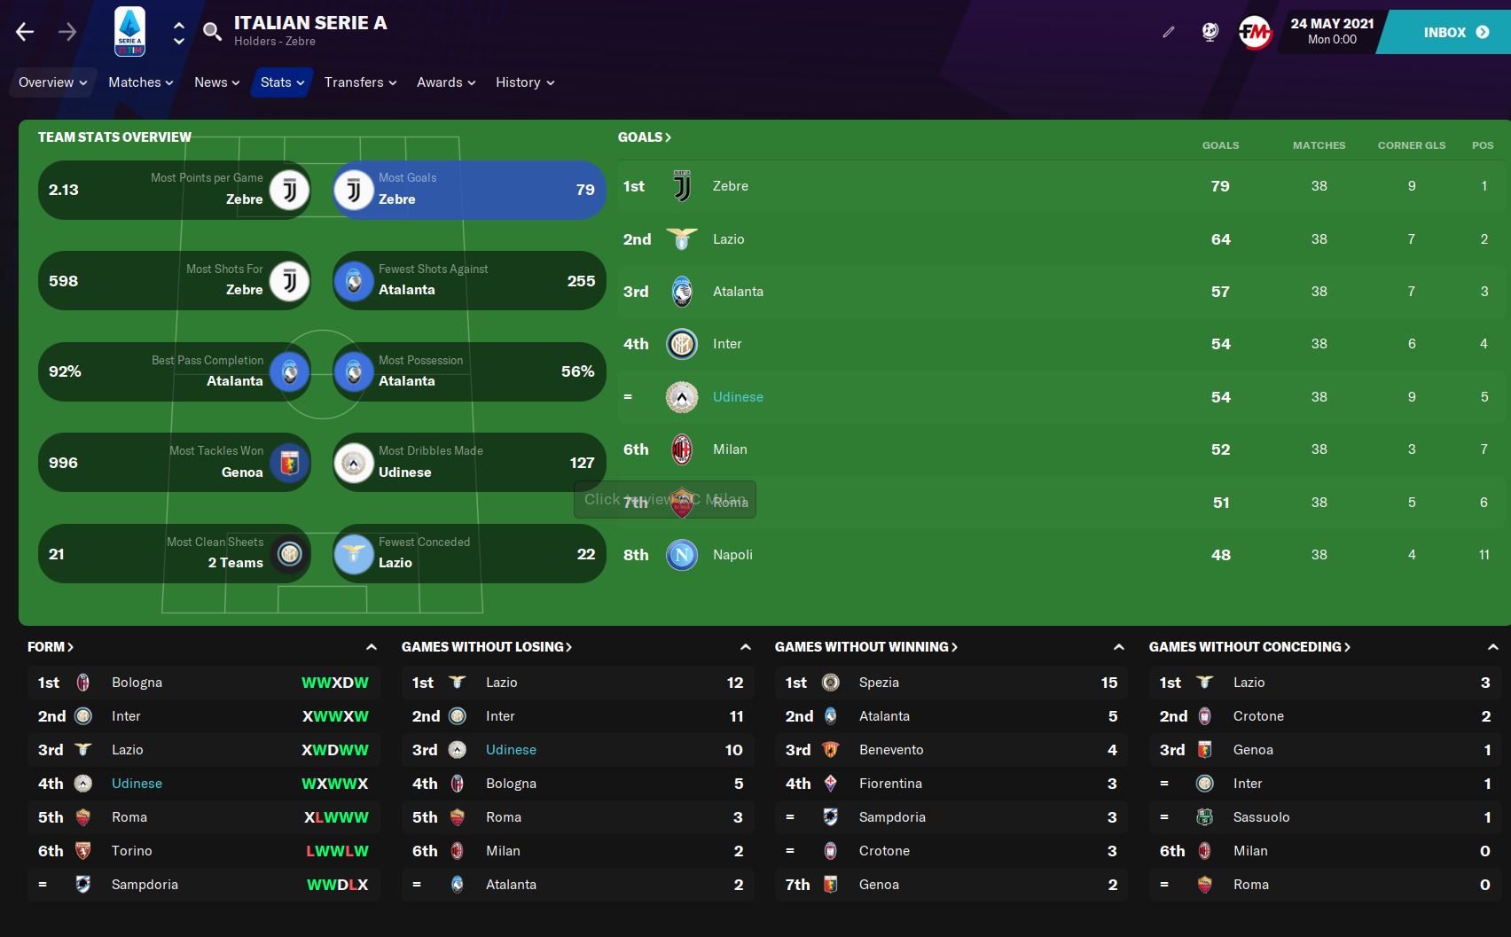The height and width of the screenshot is (937, 1511).
Task: Click the forward navigation arrow
Action: coord(67,33)
